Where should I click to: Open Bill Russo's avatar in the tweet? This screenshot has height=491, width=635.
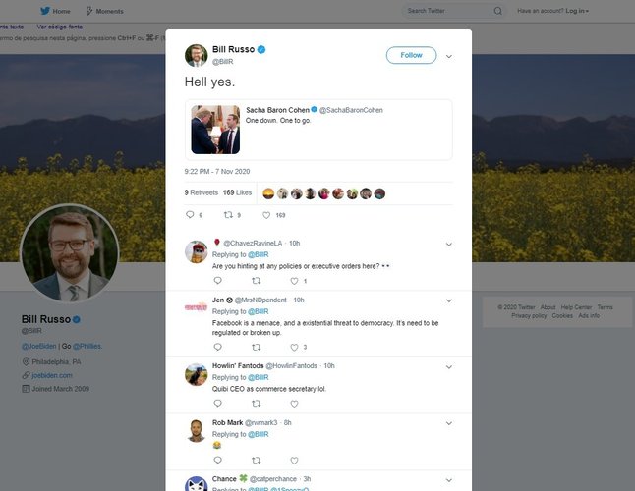pos(196,55)
